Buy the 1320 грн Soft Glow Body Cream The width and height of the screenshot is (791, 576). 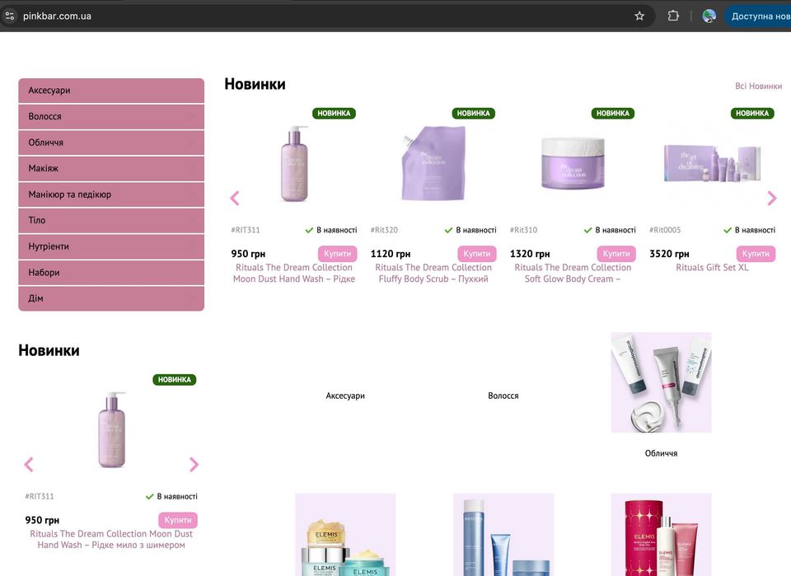tap(616, 254)
